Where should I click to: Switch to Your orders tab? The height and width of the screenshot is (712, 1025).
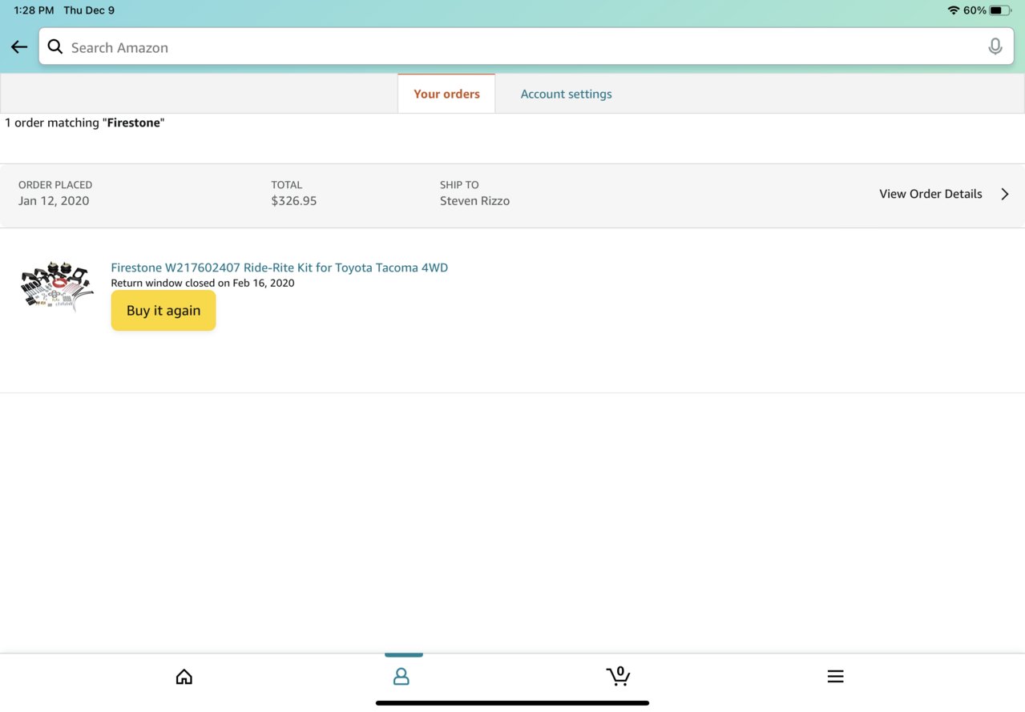(x=446, y=94)
